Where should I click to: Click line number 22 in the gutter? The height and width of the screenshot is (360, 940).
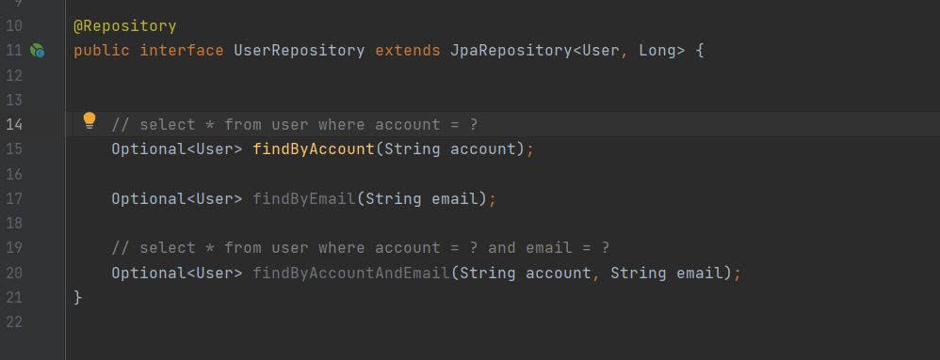(14, 322)
